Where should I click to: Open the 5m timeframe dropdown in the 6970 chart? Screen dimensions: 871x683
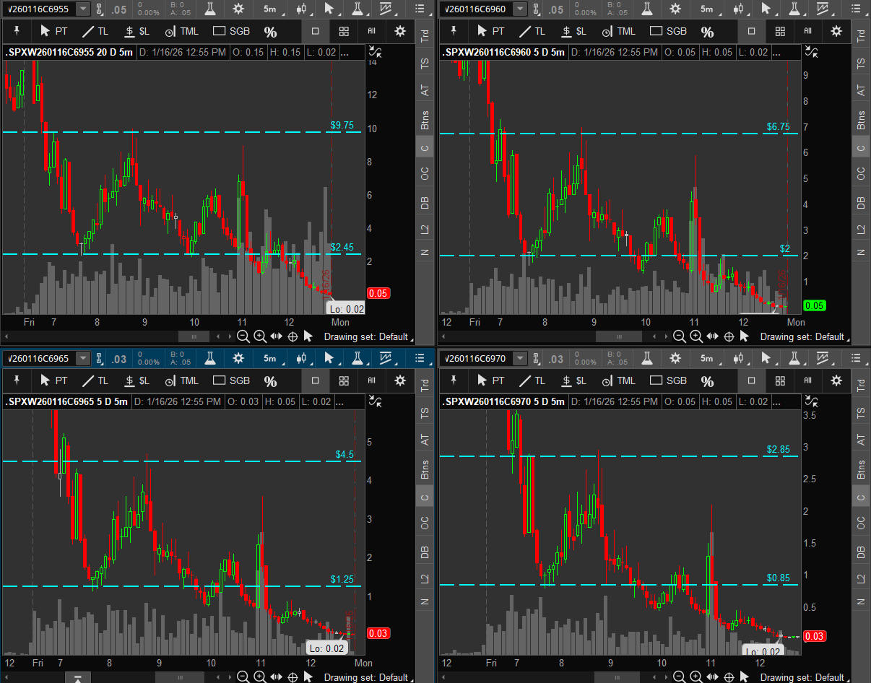pos(706,358)
